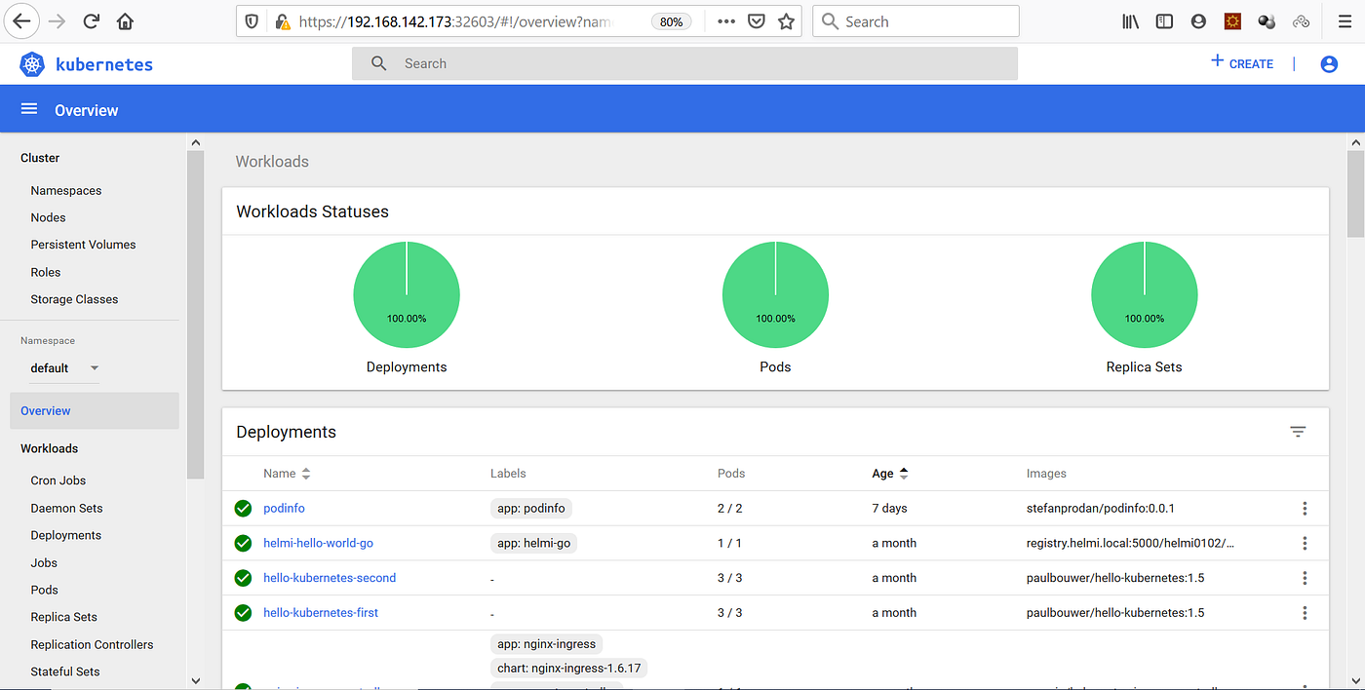Click the Kubernetes logo in the header
This screenshot has width=1365, height=690.
pyautogui.click(x=31, y=63)
